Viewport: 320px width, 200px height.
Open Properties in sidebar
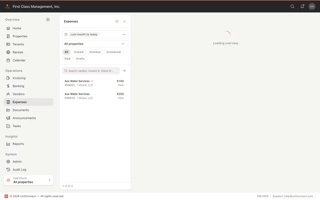tap(28, 36)
